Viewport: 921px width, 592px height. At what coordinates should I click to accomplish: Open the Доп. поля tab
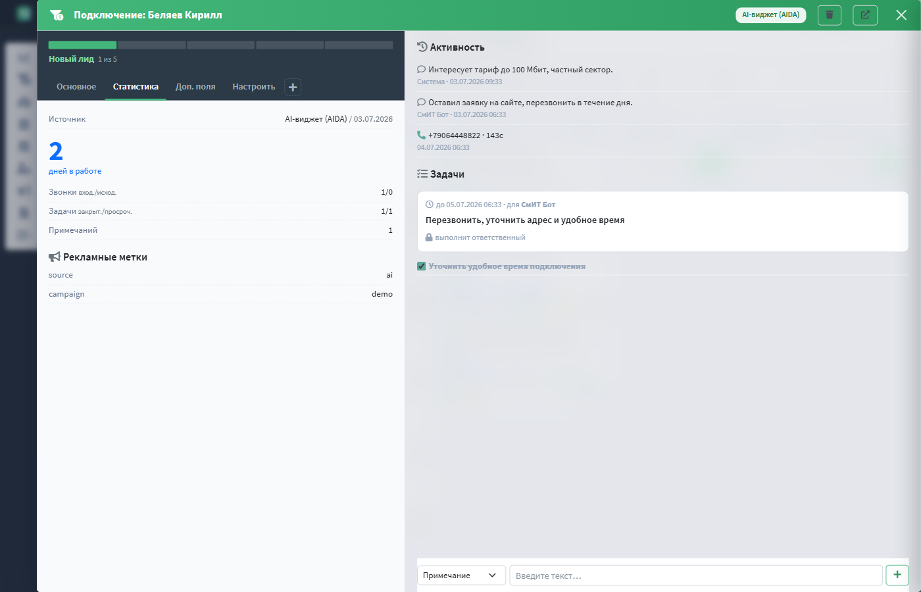point(195,87)
